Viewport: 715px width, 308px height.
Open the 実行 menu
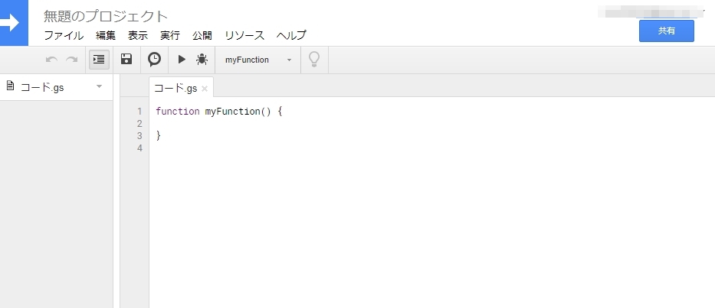coord(170,35)
